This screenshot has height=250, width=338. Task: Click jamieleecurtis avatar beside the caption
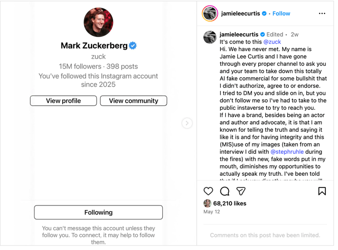pos(210,37)
